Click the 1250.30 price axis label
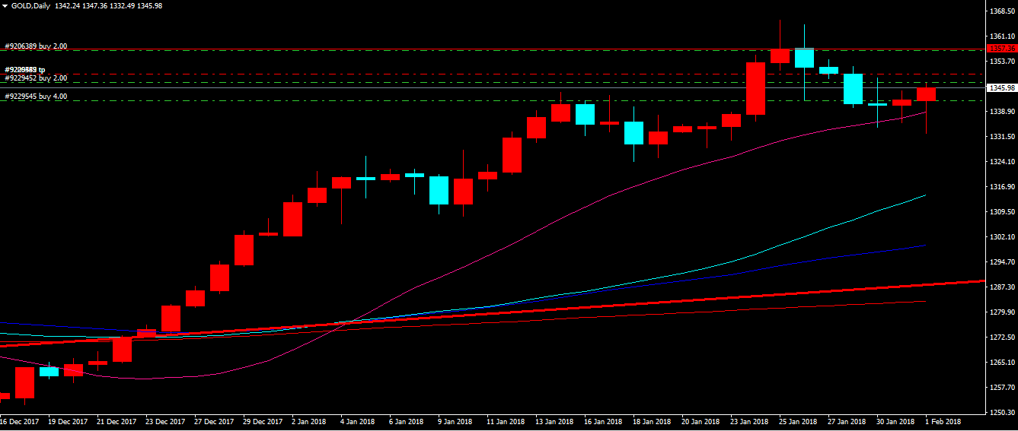The image size is (1018, 431). (x=1002, y=413)
